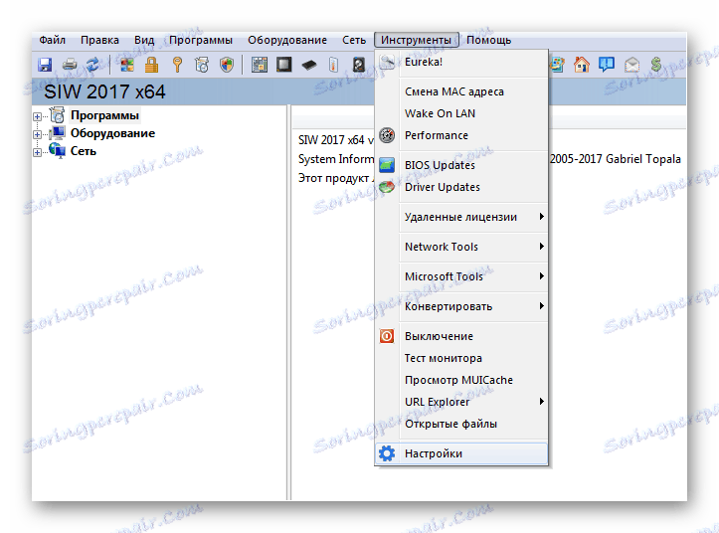Click the Save floppy disk toolbar icon
The height and width of the screenshot is (533, 719).
(x=45, y=65)
